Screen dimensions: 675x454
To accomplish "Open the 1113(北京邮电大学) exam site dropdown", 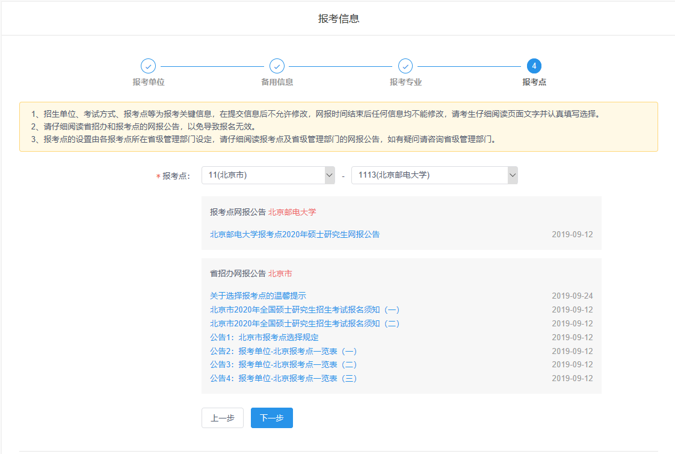I will tap(428, 175).
